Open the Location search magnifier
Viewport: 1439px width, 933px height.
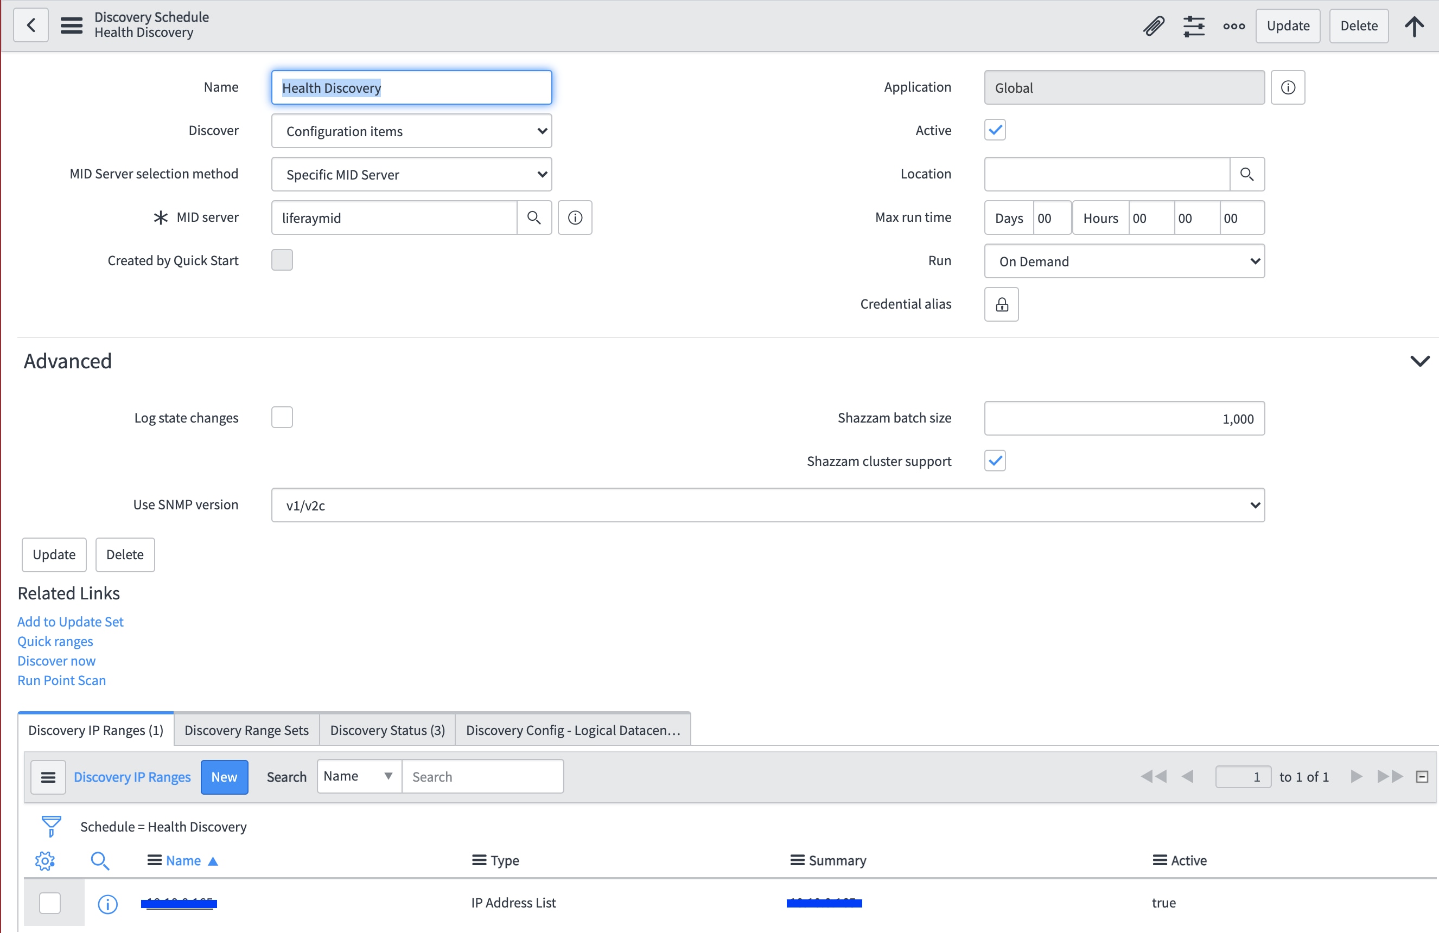click(x=1247, y=174)
